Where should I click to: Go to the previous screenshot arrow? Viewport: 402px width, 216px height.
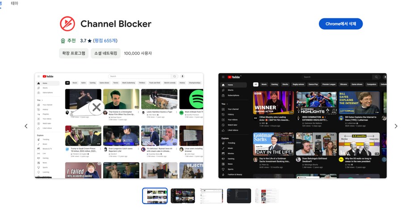(26, 126)
